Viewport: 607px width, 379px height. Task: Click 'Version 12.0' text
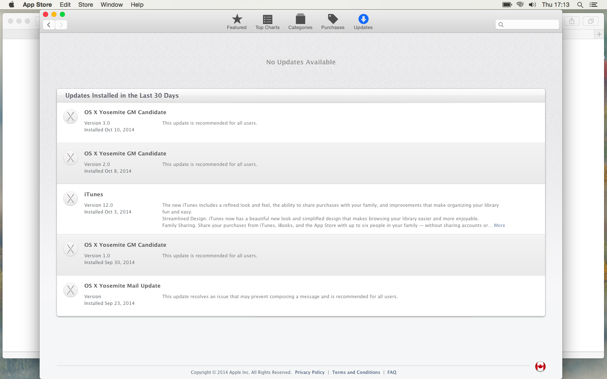pos(99,206)
